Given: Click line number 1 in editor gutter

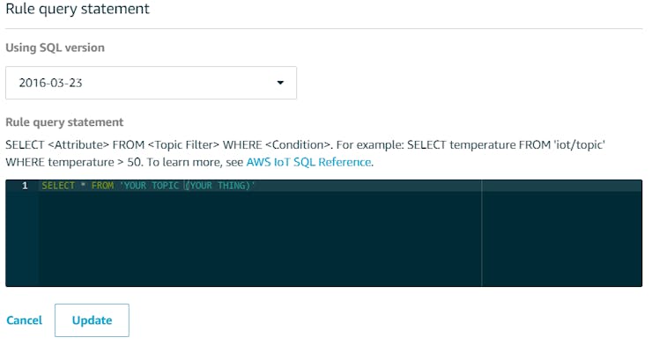Looking at the screenshot, I should point(25,186).
